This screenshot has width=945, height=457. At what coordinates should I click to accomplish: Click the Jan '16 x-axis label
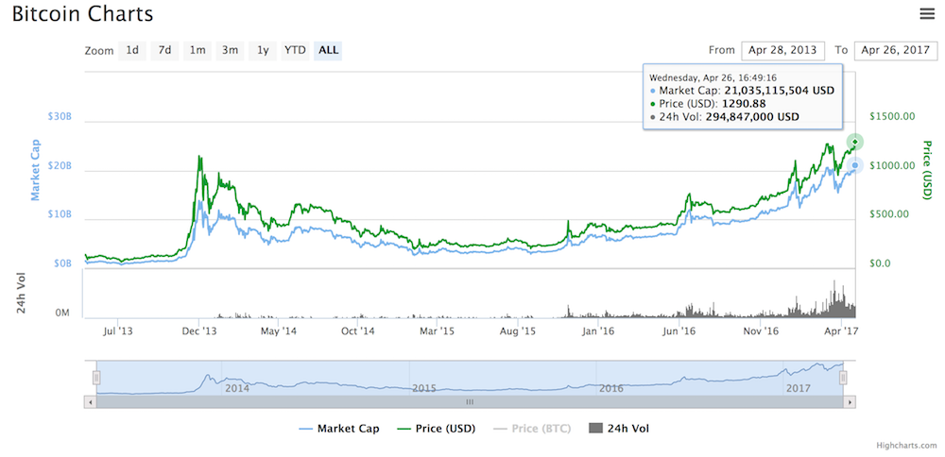tap(597, 330)
